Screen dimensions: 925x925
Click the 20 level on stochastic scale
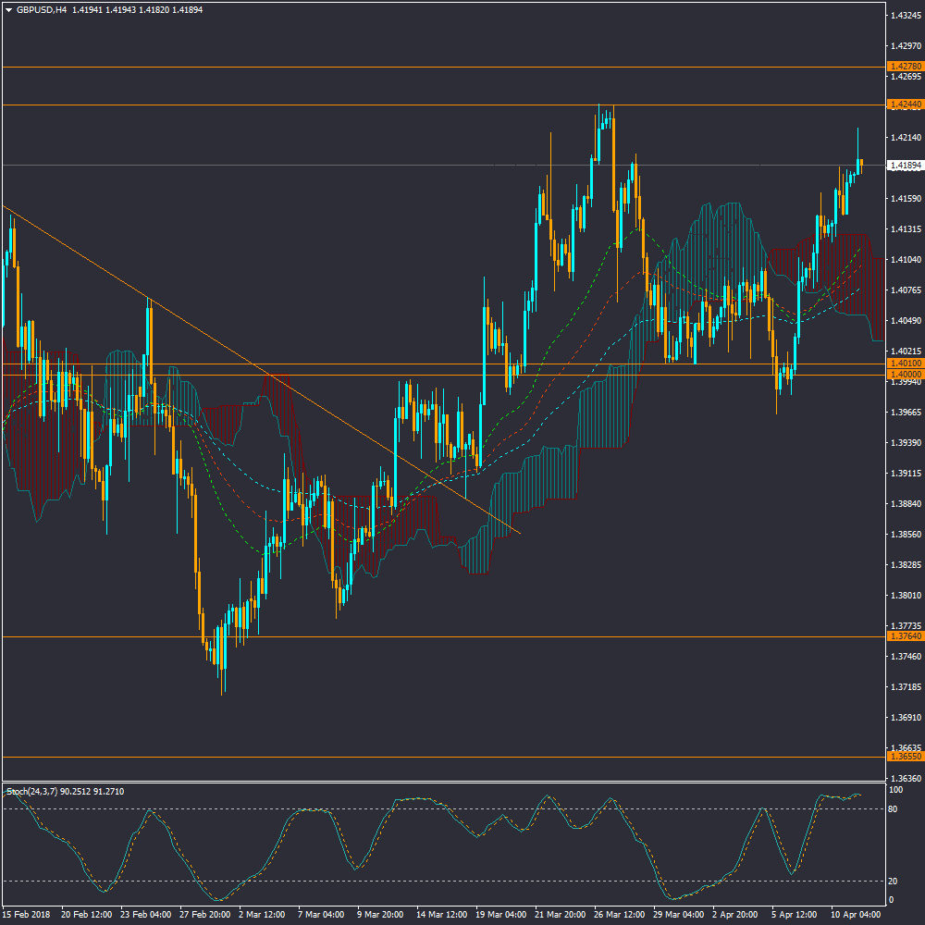point(894,881)
